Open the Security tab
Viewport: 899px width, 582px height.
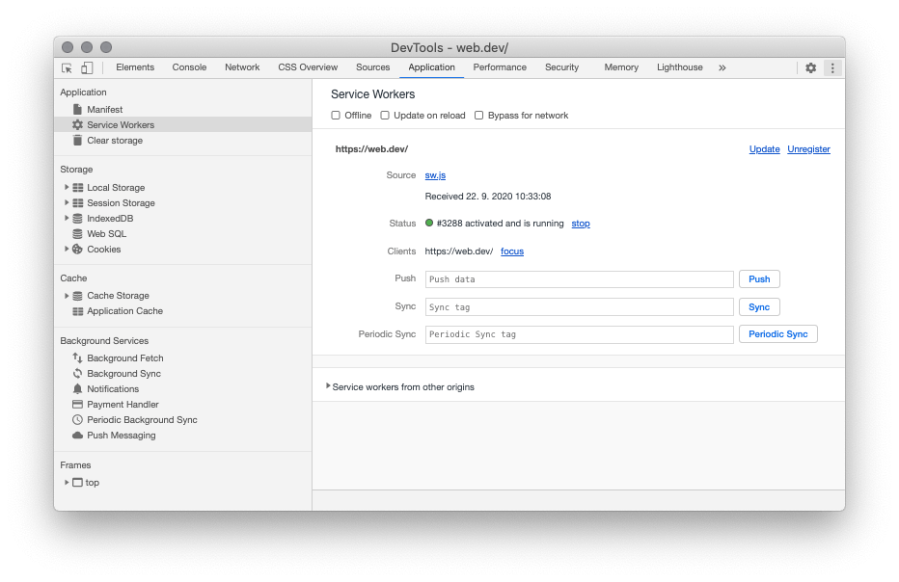[561, 67]
